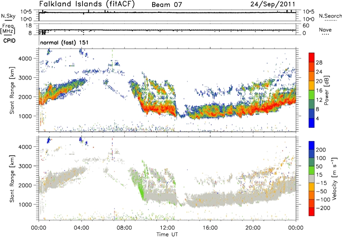The width and height of the screenshot is (342, 237).
Task: Click the 'Beam 07' heading
Action: 167,5
